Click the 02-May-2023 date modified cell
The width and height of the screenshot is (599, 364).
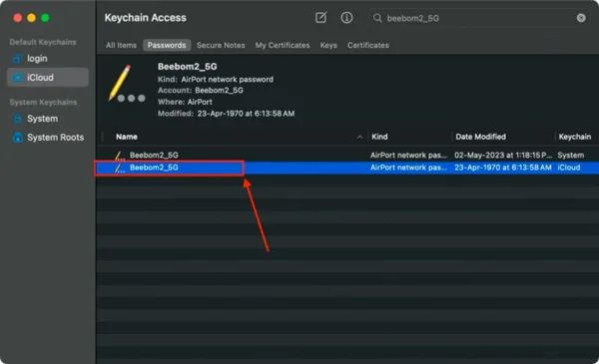click(503, 155)
